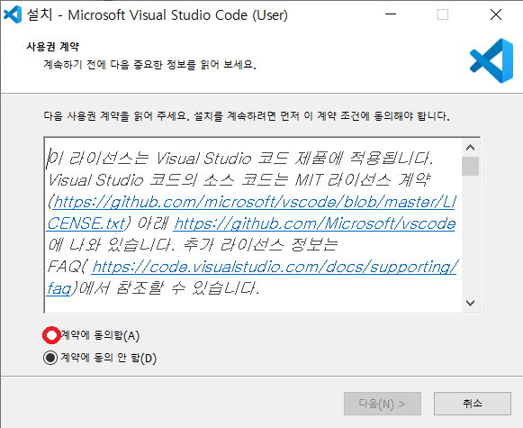Open the github.com/microsoft/vscode/blob/master LICENSE link

click(254, 202)
